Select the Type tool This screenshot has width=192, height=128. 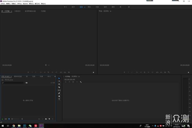coord(59,99)
